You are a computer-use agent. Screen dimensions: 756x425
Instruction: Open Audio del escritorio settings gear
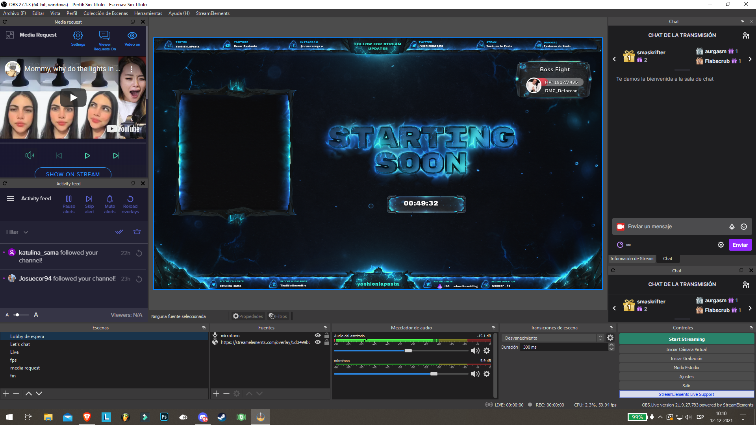(x=487, y=351)
